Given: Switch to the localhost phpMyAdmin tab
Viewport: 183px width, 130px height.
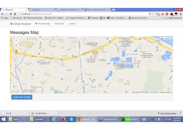Looking at the screenshot, I should click(70, 10).
